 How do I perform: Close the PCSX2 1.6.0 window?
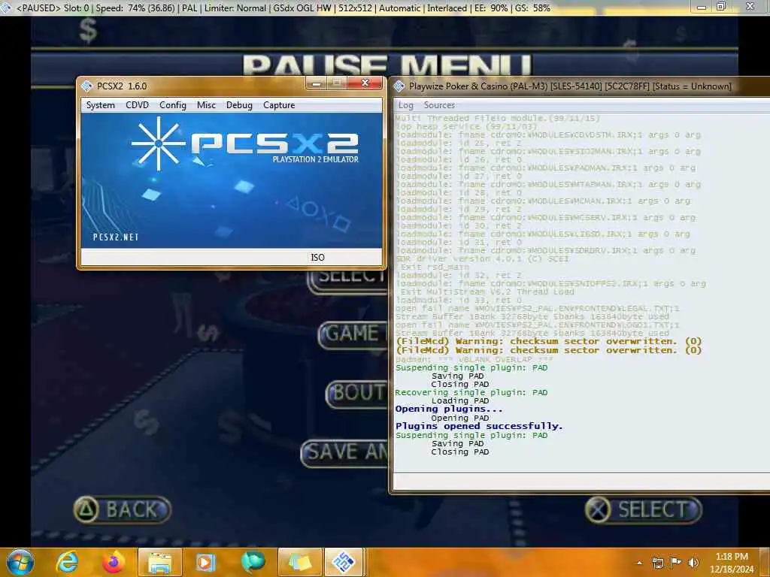coord(365,83)
